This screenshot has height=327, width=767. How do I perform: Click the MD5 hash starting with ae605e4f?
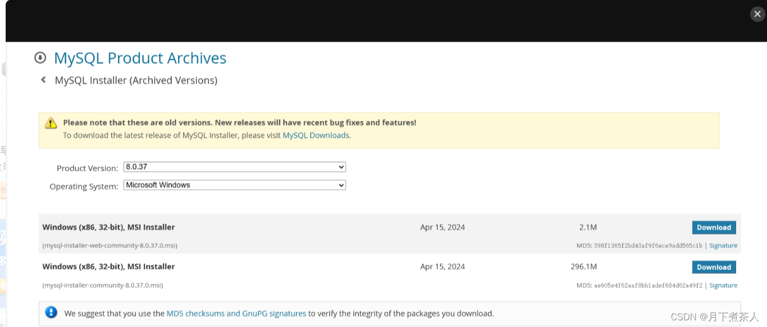[x=648, y=285]
